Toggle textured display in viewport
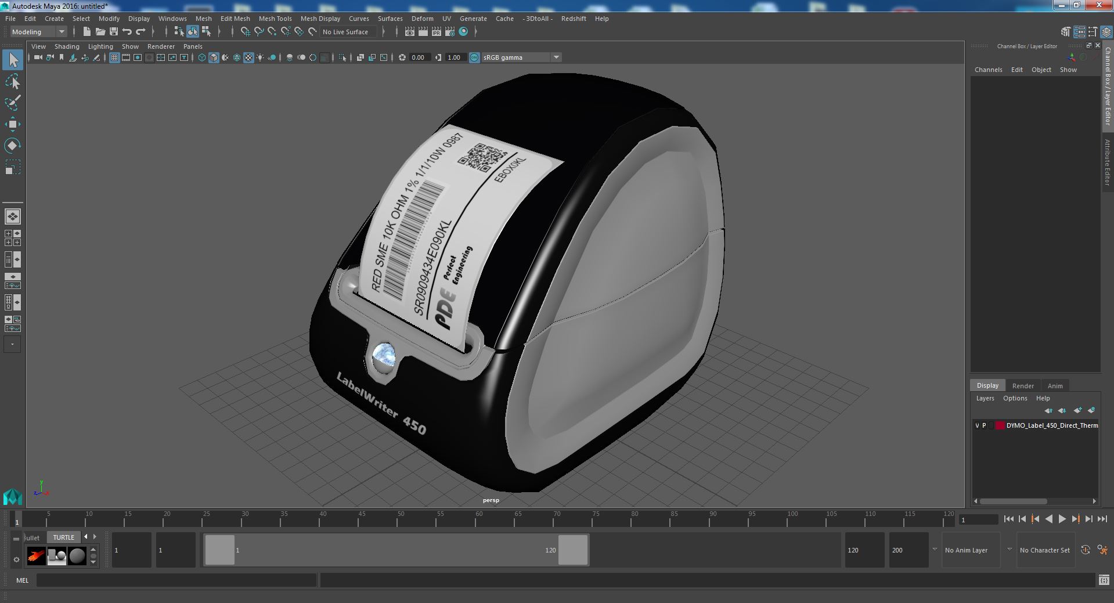The image size is (1114, 603). [248, 57]
